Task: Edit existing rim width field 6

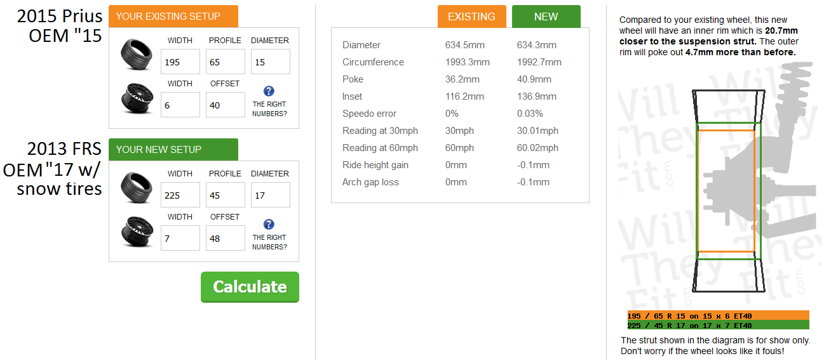Action: click(x=180, y=105)
